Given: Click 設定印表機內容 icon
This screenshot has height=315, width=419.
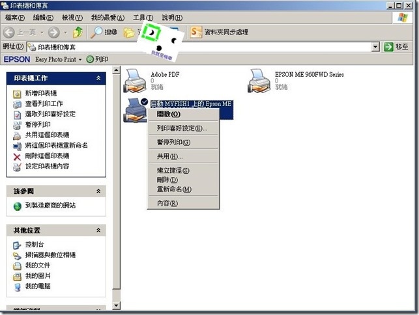Looking at the screenshot, I should pyautogui.click(x=17, y=167).
